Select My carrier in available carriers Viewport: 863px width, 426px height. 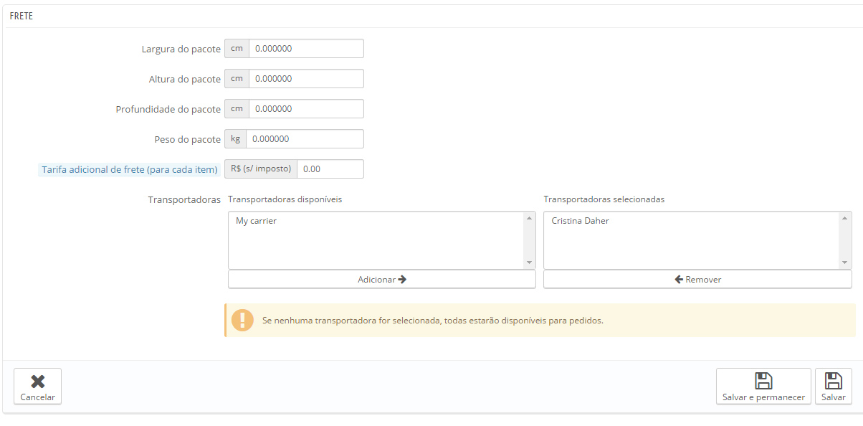click(256, 221)
